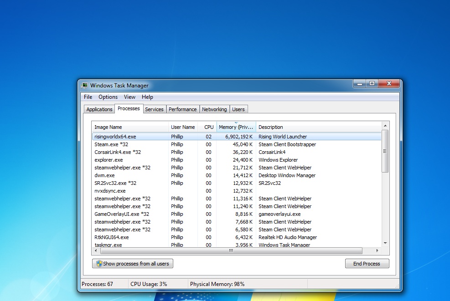Switch to the Services tab
Viewport: 450px width, 301px height.
click(x=154, y=109)
